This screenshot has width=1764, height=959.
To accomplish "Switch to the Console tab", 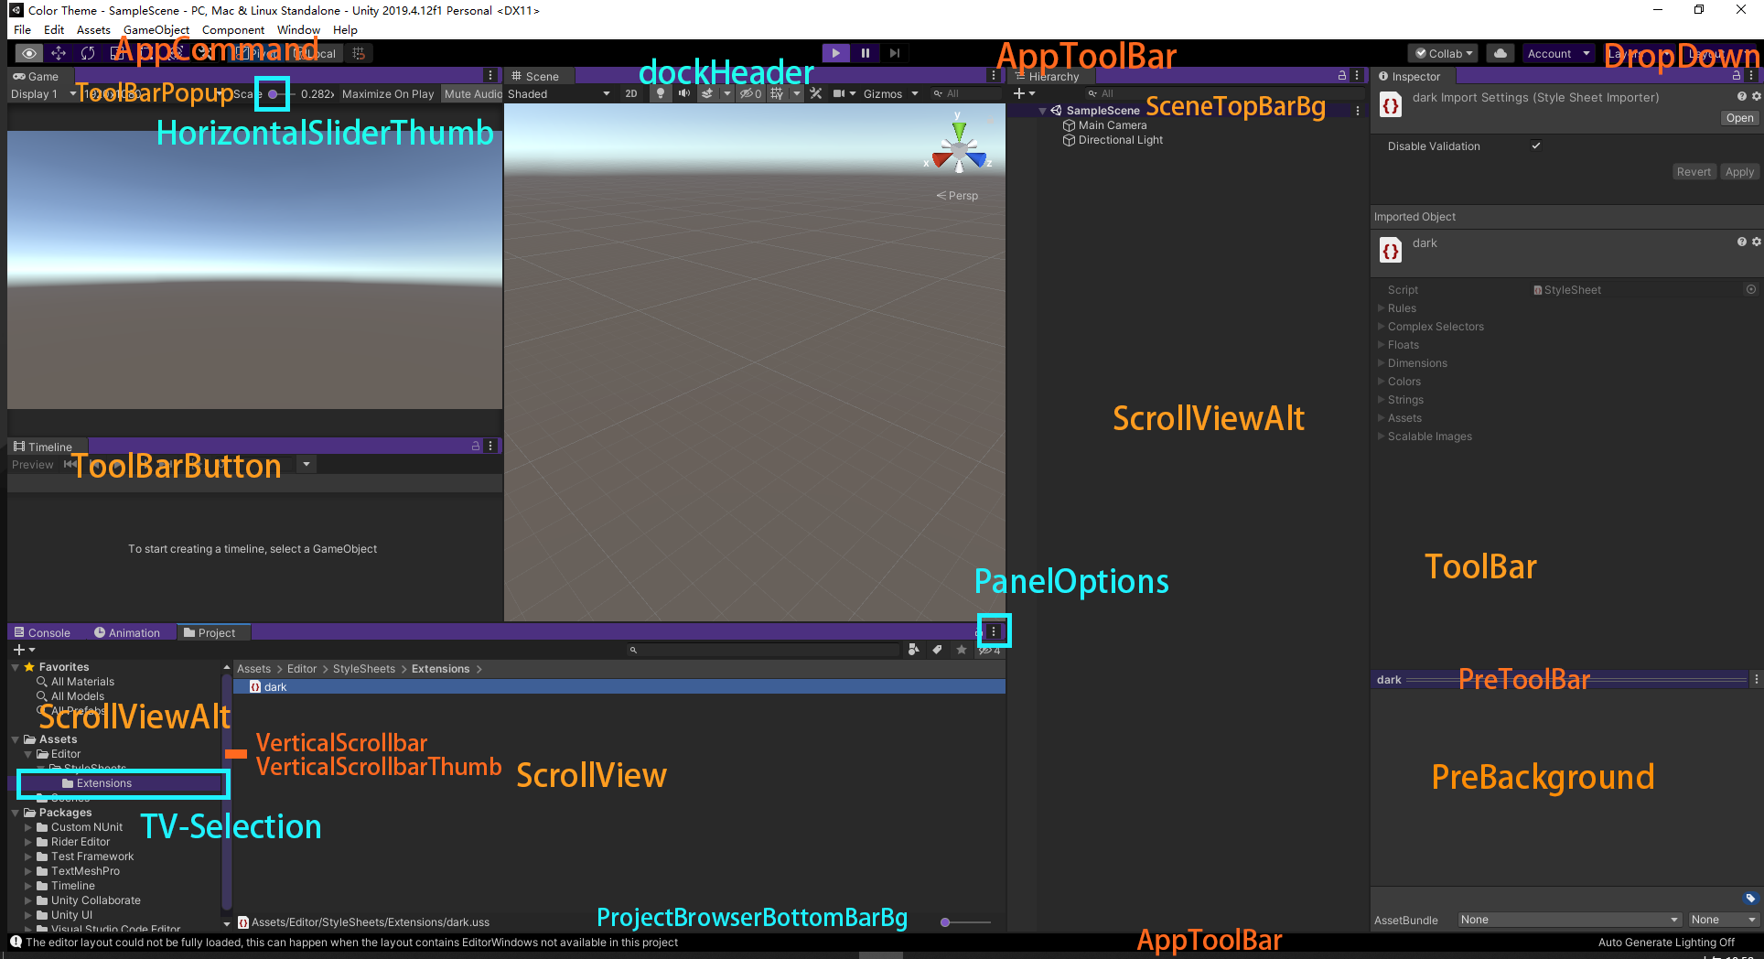I will click(43, 632).
